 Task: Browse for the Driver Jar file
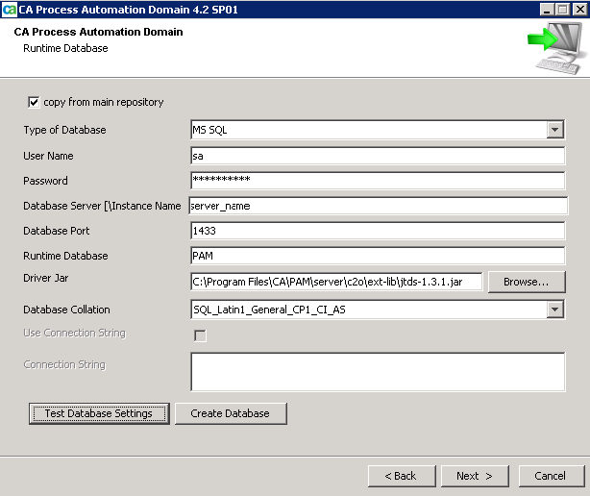[x=526, y=282]
